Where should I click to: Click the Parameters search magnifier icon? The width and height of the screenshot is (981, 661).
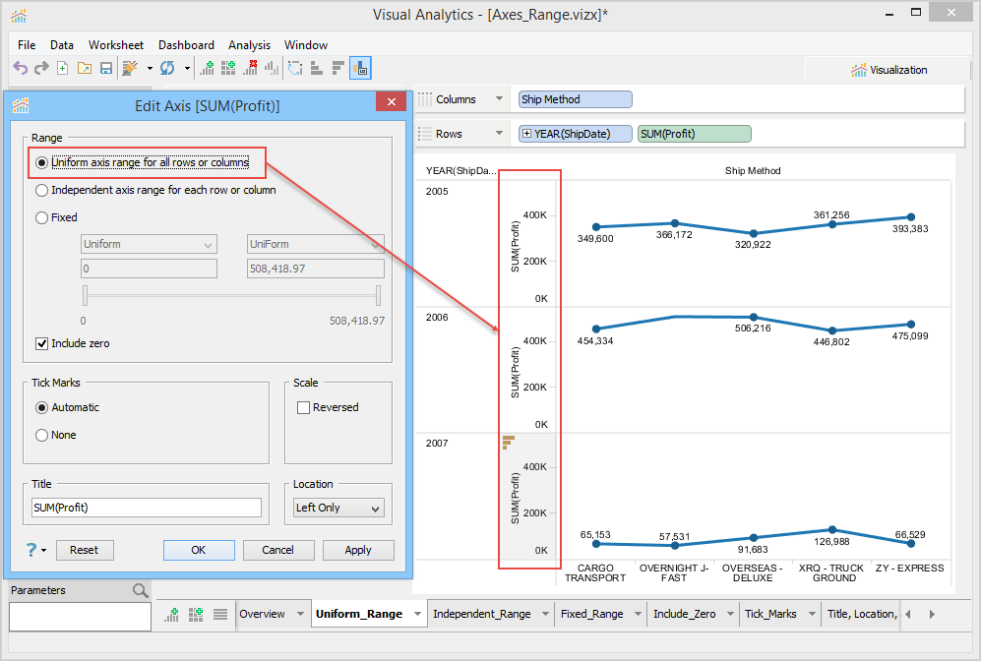(x=140, y=590)
